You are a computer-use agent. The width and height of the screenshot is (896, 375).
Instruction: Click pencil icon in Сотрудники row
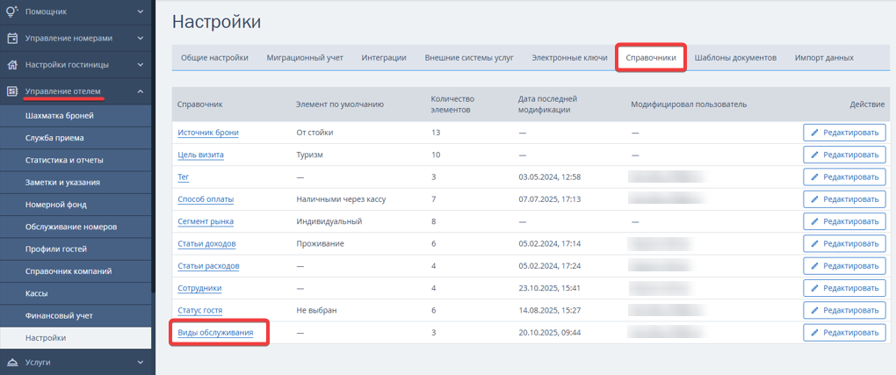(815, 288)
